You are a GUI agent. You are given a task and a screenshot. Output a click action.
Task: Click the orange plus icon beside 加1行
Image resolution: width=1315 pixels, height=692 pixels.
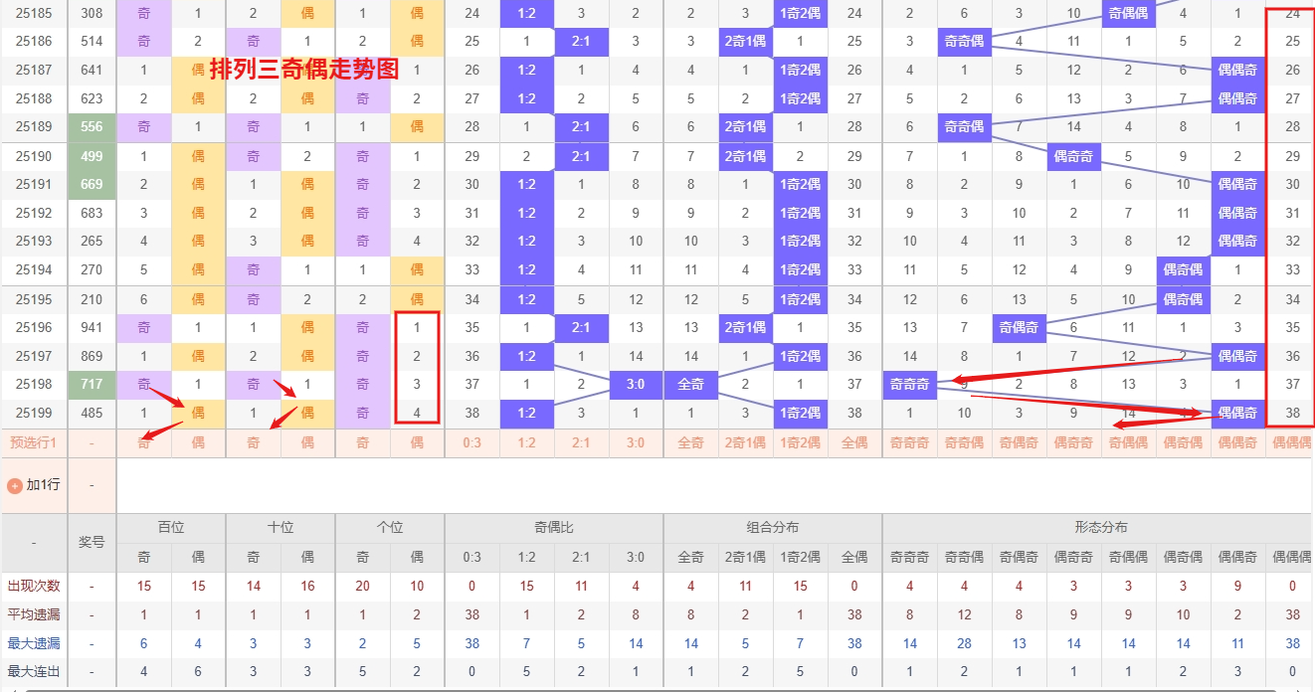coord(15,486)
